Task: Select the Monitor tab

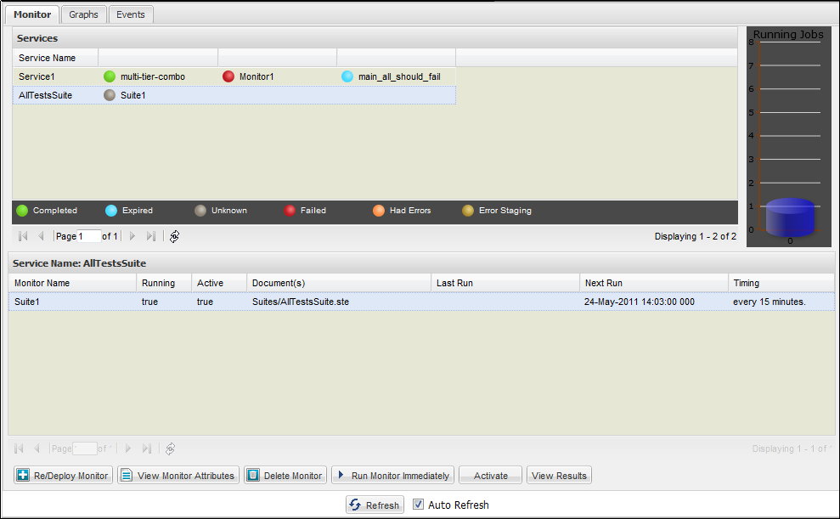Action: [31, 14]
